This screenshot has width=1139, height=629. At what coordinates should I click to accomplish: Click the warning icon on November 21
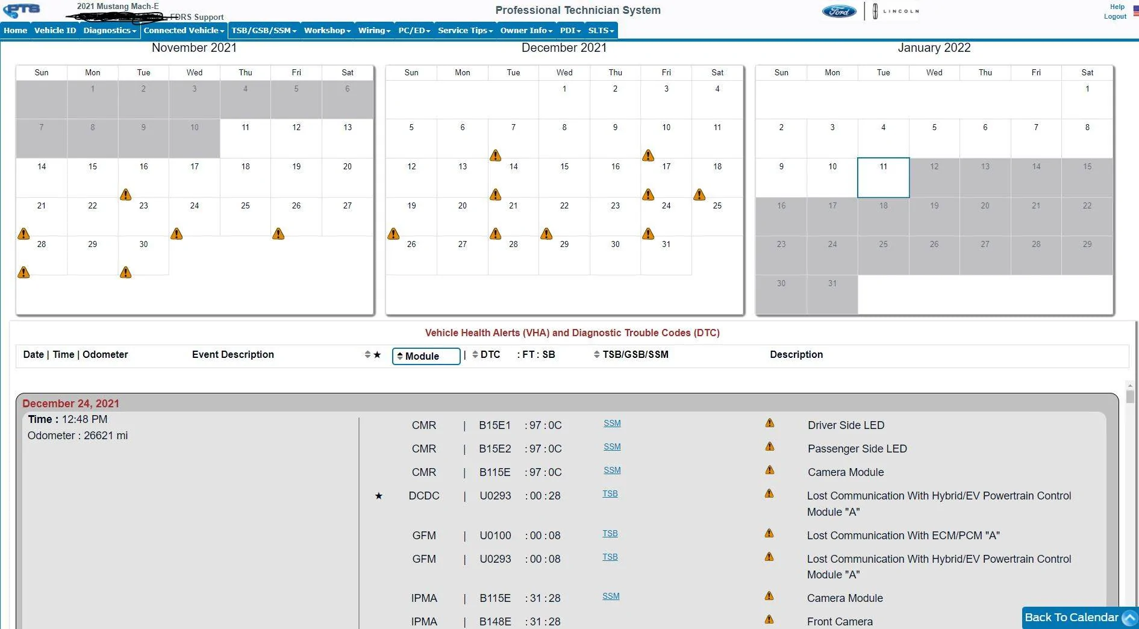coord(23,234)
